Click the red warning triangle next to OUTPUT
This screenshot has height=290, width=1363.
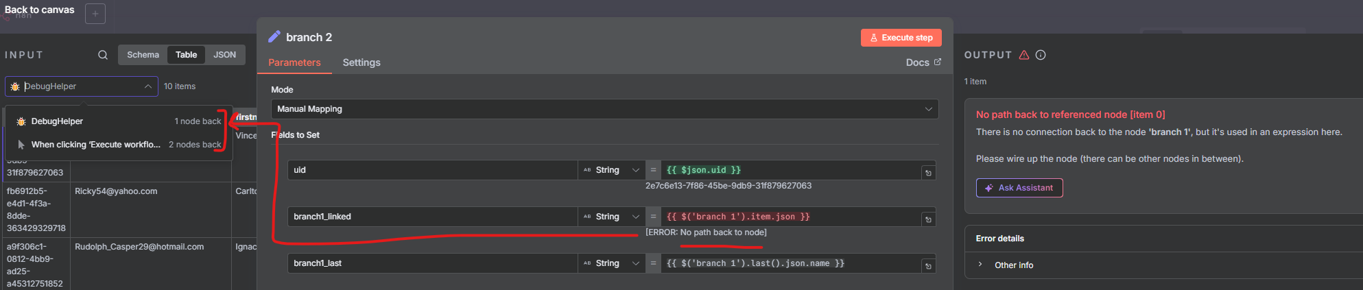point(1024,55)
